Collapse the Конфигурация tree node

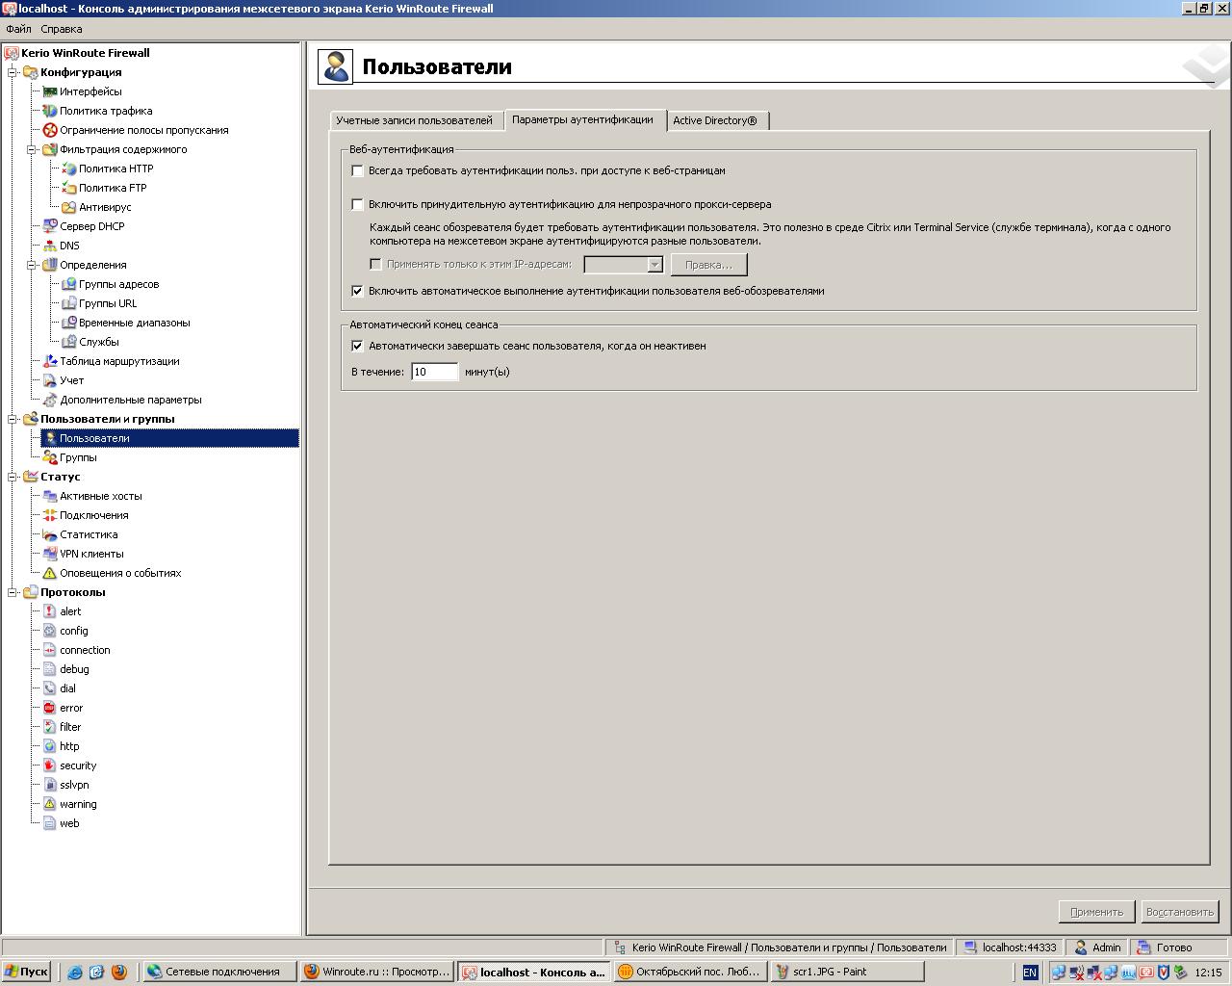(13, 72)
